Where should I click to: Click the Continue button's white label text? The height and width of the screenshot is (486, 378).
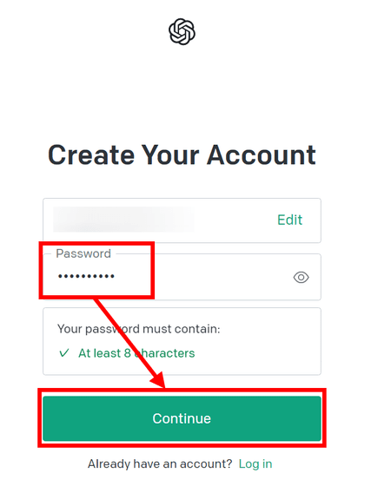click(182, 418)
